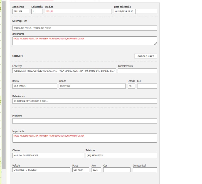Click the Troca de Pneus service field

pos(85,28)
